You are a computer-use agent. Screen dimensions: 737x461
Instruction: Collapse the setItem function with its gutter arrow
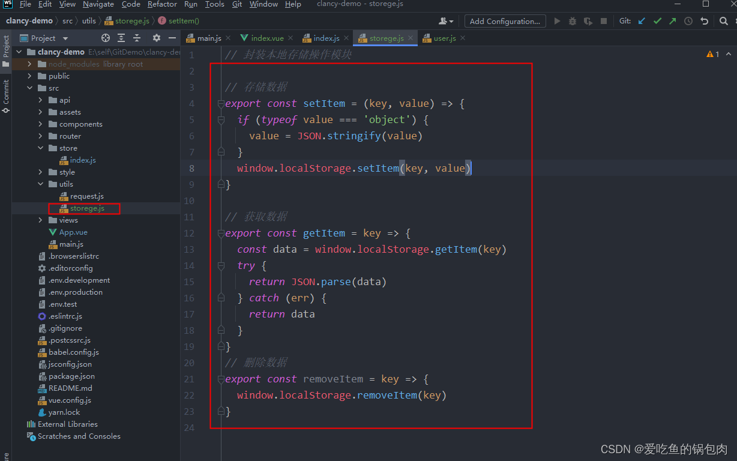[220, 103]
